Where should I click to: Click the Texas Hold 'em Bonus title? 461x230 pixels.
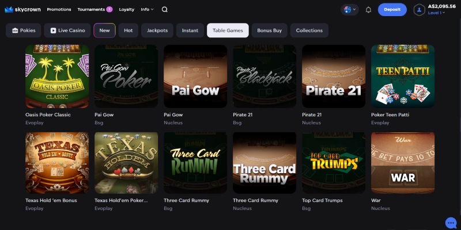pyautogui.click(x=51, y=200)
